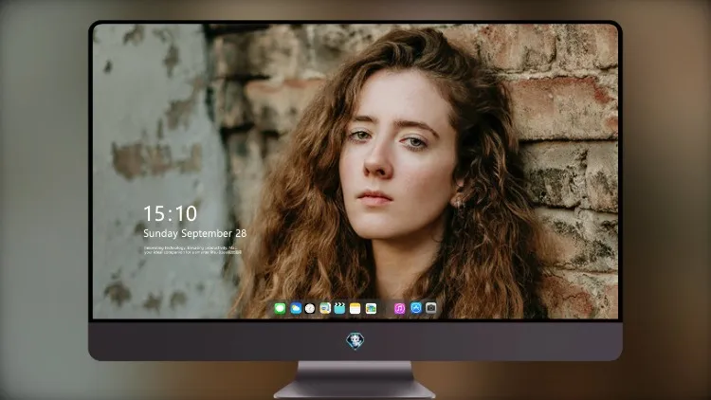711x400 pixels.
Task: Click the logo badge on monitor chin
Action: (x=355, y=341)
